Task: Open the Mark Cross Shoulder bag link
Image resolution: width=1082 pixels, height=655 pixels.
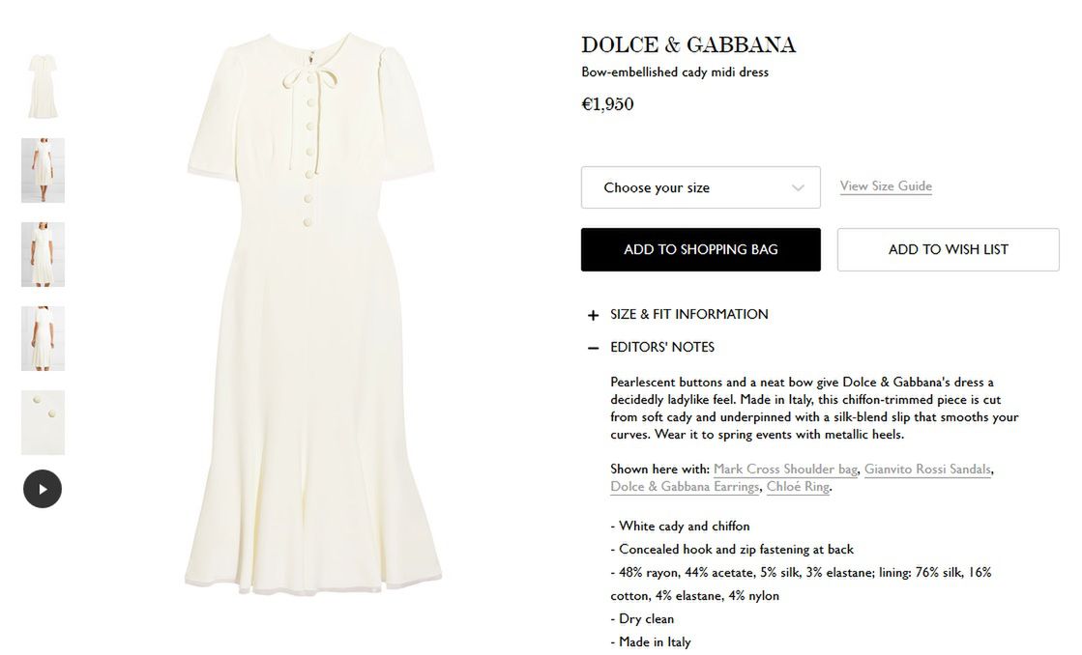Action: [x=785, y=469]
